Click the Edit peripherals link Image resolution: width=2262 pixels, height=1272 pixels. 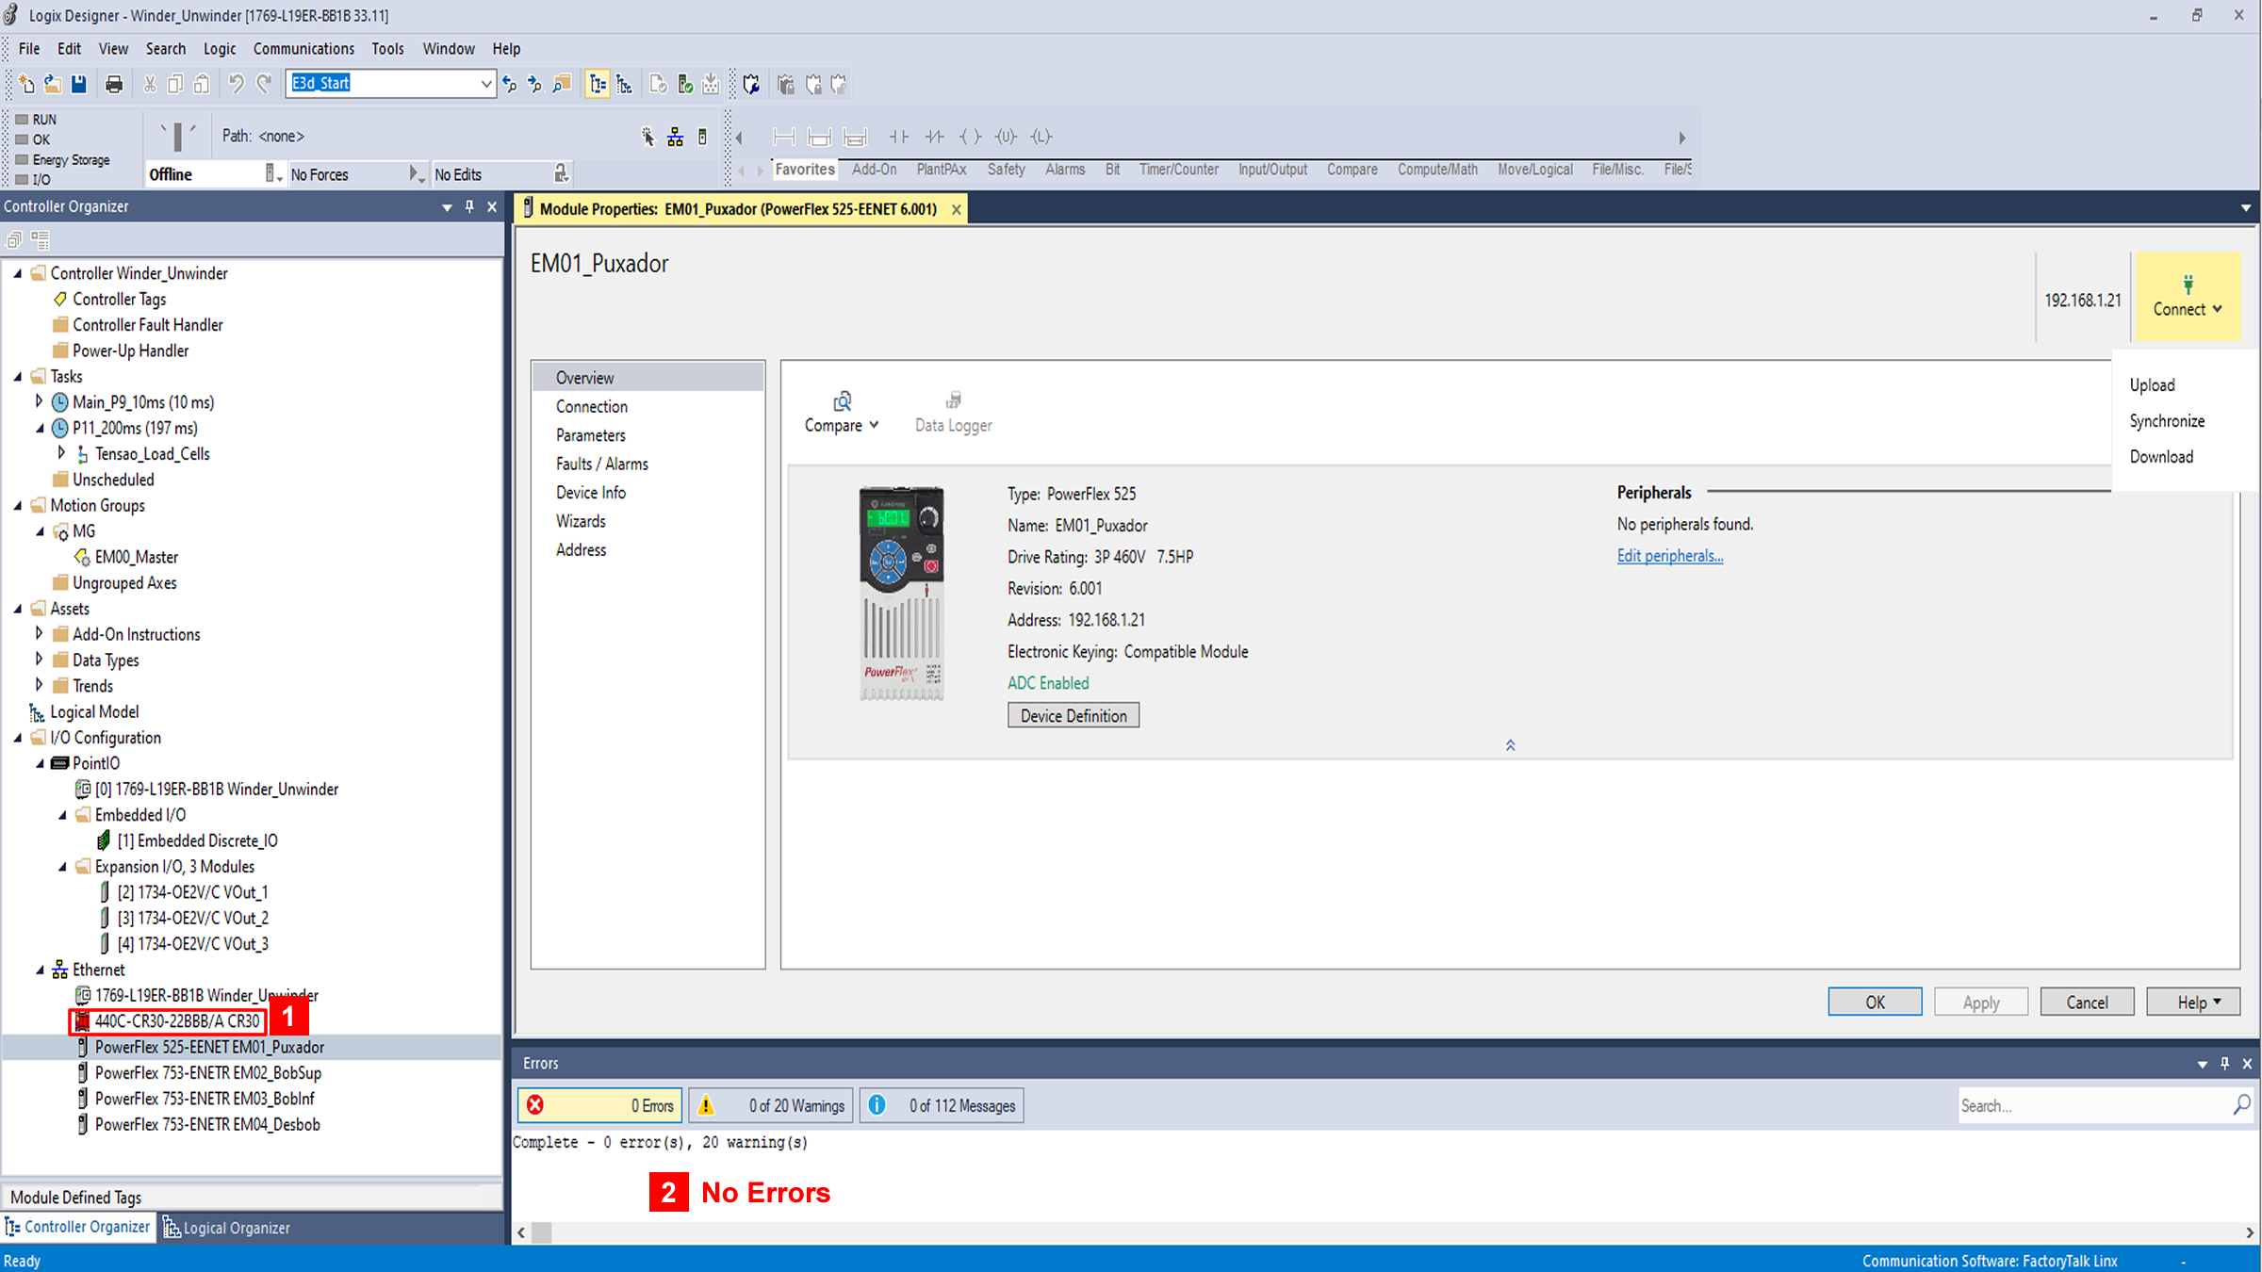[x=1668, y=554]
